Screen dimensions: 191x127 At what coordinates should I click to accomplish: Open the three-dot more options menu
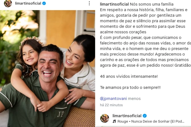point(89,3)
